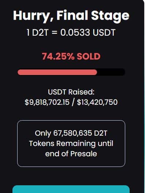145x193 pixels.
Task: Click the "USDT" unit in price line
Action: pos(104,33)
